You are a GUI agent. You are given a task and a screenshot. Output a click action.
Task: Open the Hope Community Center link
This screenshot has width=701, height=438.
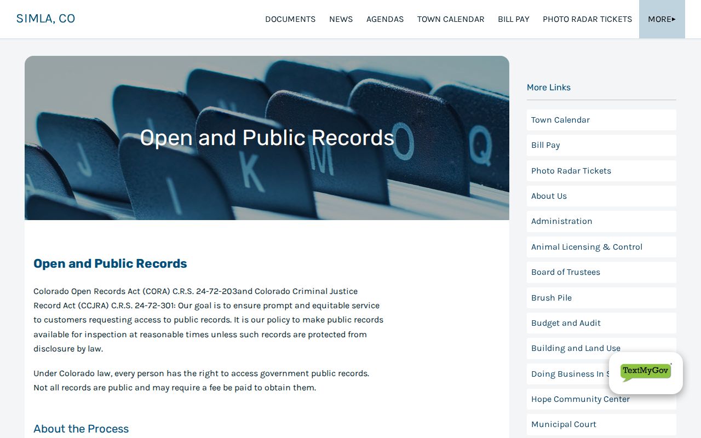pos(601,399)
